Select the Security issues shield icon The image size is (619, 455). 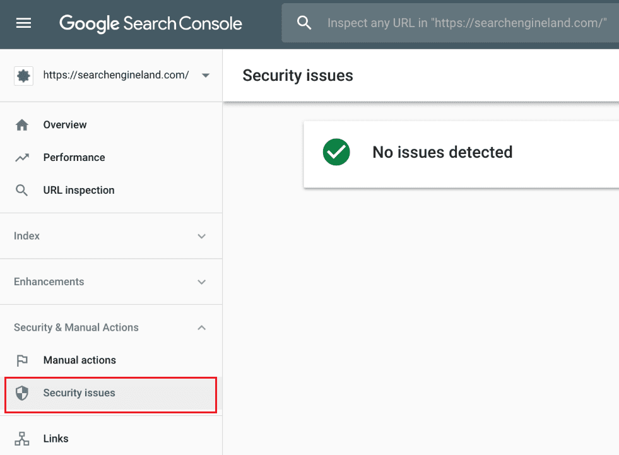22,393
